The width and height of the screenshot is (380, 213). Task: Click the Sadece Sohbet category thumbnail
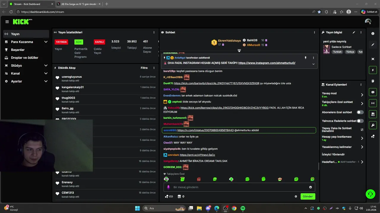click(x=327, y=49)
